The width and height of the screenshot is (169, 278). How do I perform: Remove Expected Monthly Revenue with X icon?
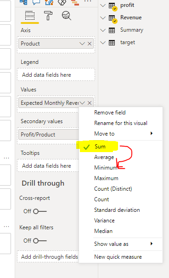pyautogui.click(x=90, y=103)
